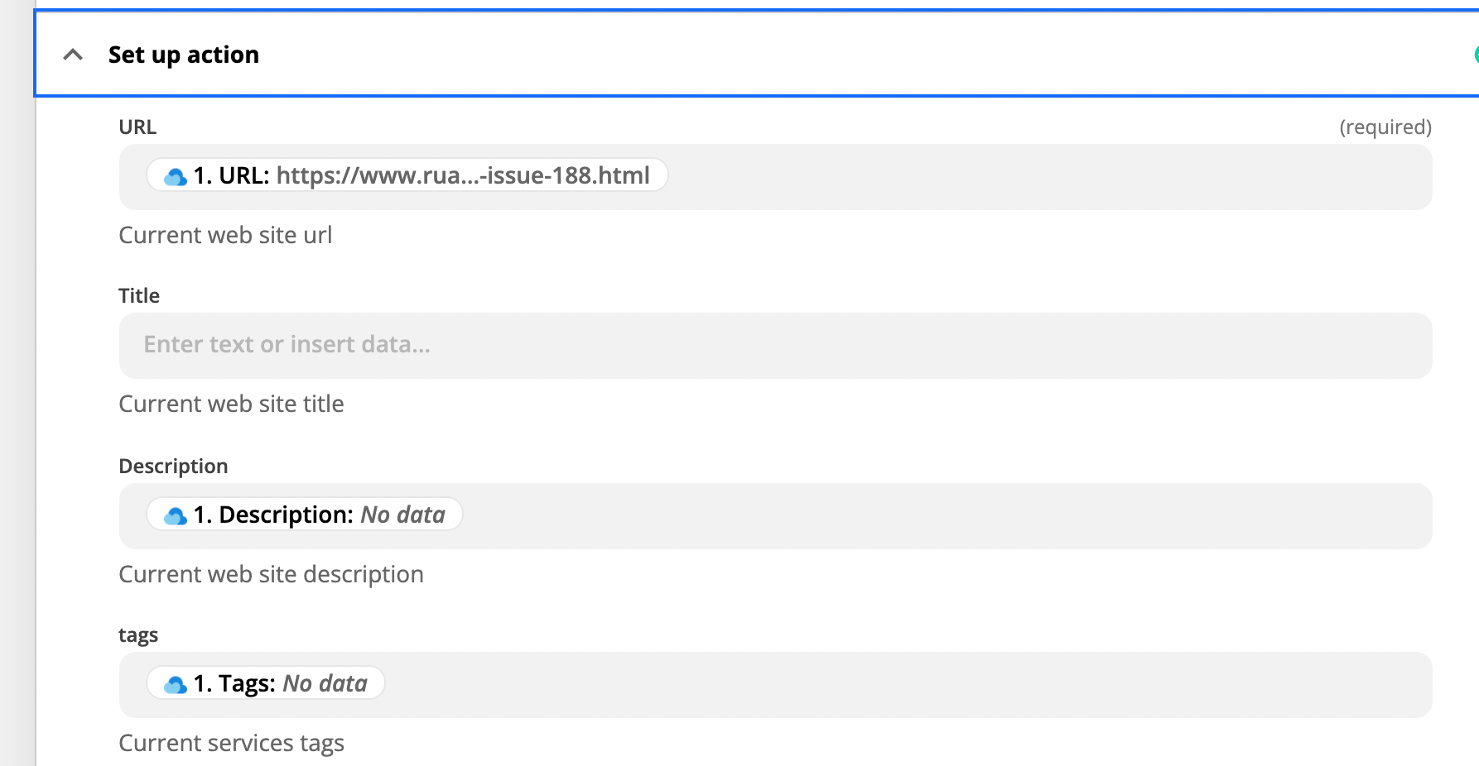Viewport: 1479px width, 766px height.
Task: Click the 'Current web site url' help text
Action: [225, 235]
